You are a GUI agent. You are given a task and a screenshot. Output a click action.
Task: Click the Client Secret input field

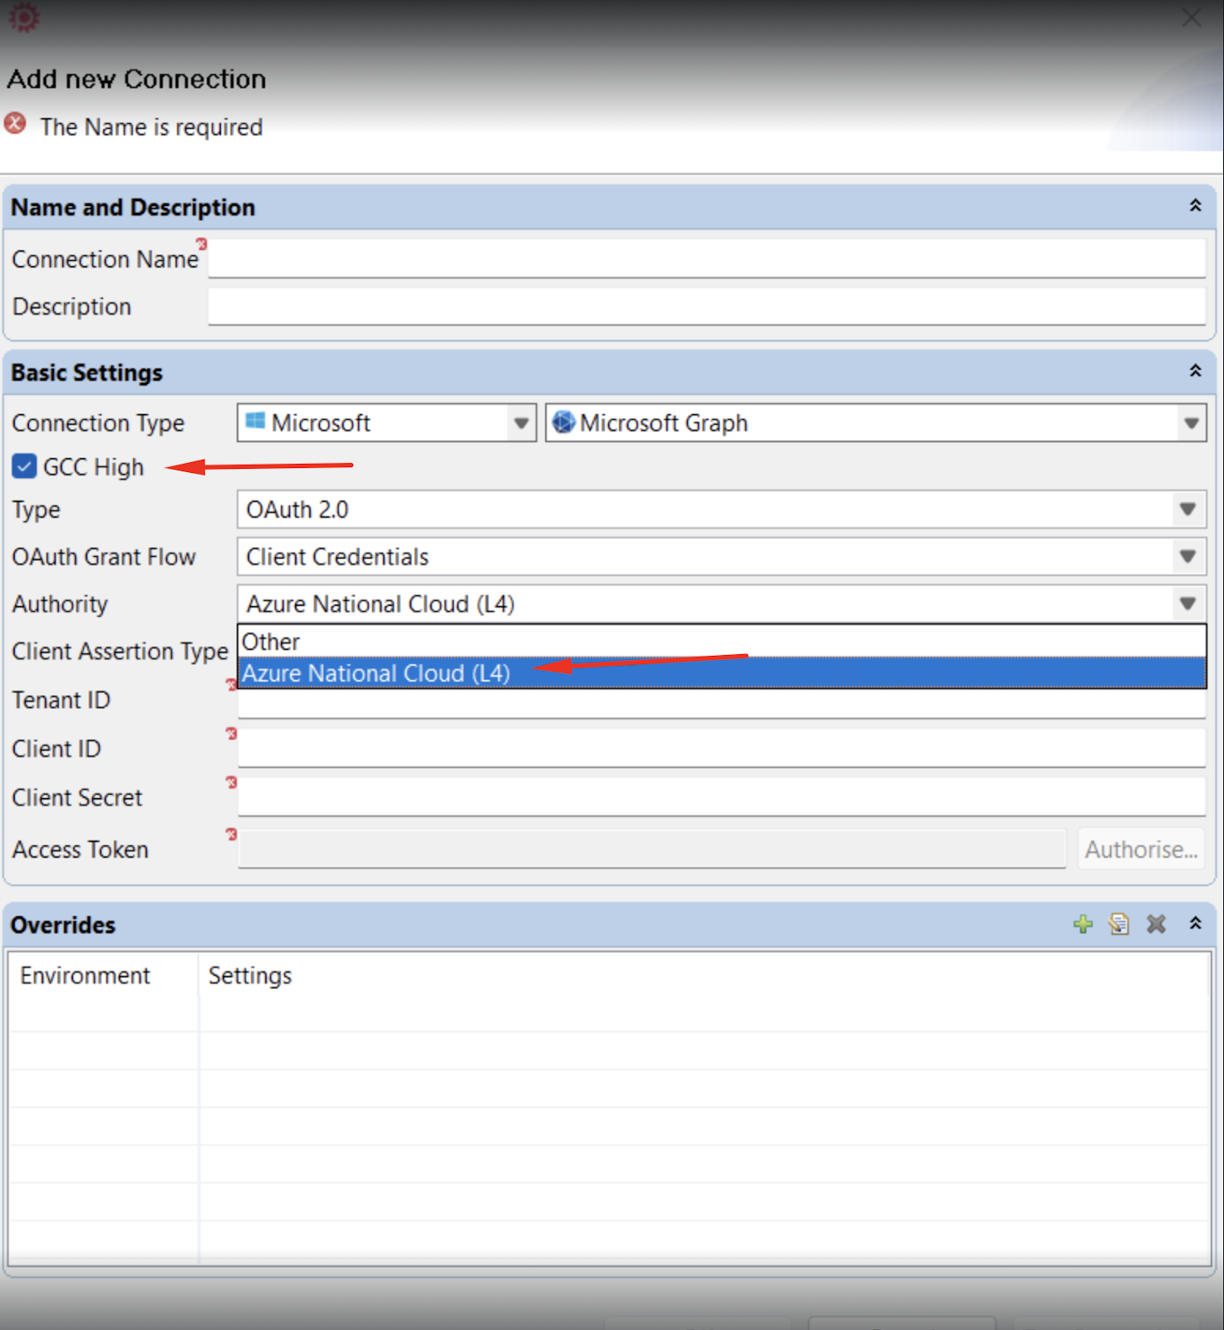(721, 797)
